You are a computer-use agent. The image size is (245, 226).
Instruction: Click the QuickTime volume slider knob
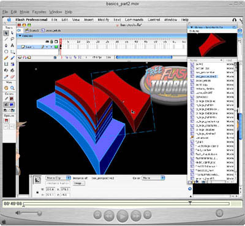[x=39, y=213]
